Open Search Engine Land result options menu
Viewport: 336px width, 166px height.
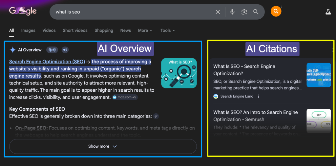(259, 96)
